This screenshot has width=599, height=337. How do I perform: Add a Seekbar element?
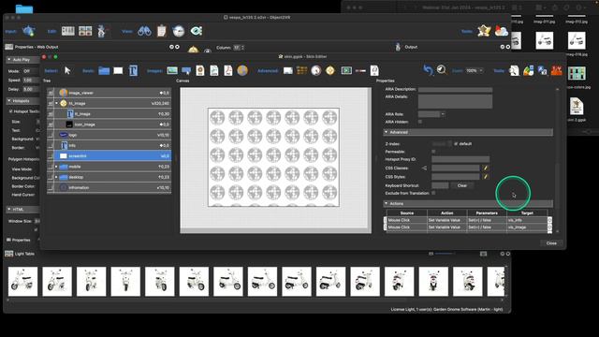pos(360,71)
